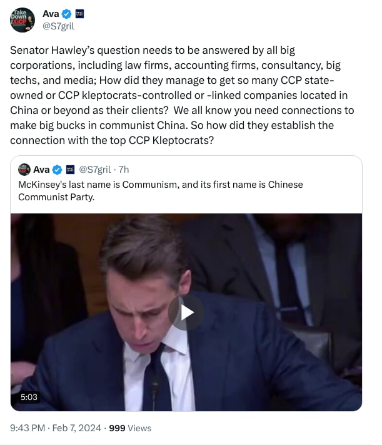The width and height of the screenshot is (382, 445).
Task: Click the author name "Ava" in the quoted tweet
Action: [x=41, y=169]
